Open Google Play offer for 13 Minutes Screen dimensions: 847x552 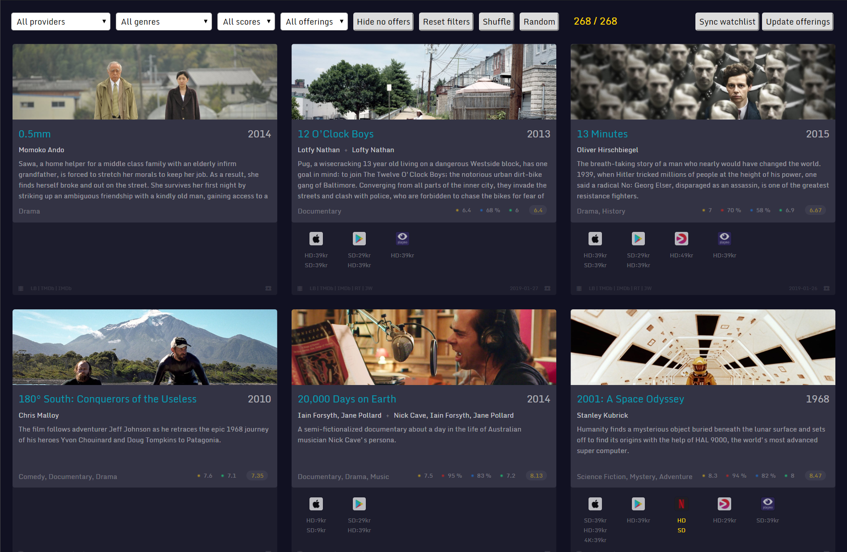coord(638,239)
